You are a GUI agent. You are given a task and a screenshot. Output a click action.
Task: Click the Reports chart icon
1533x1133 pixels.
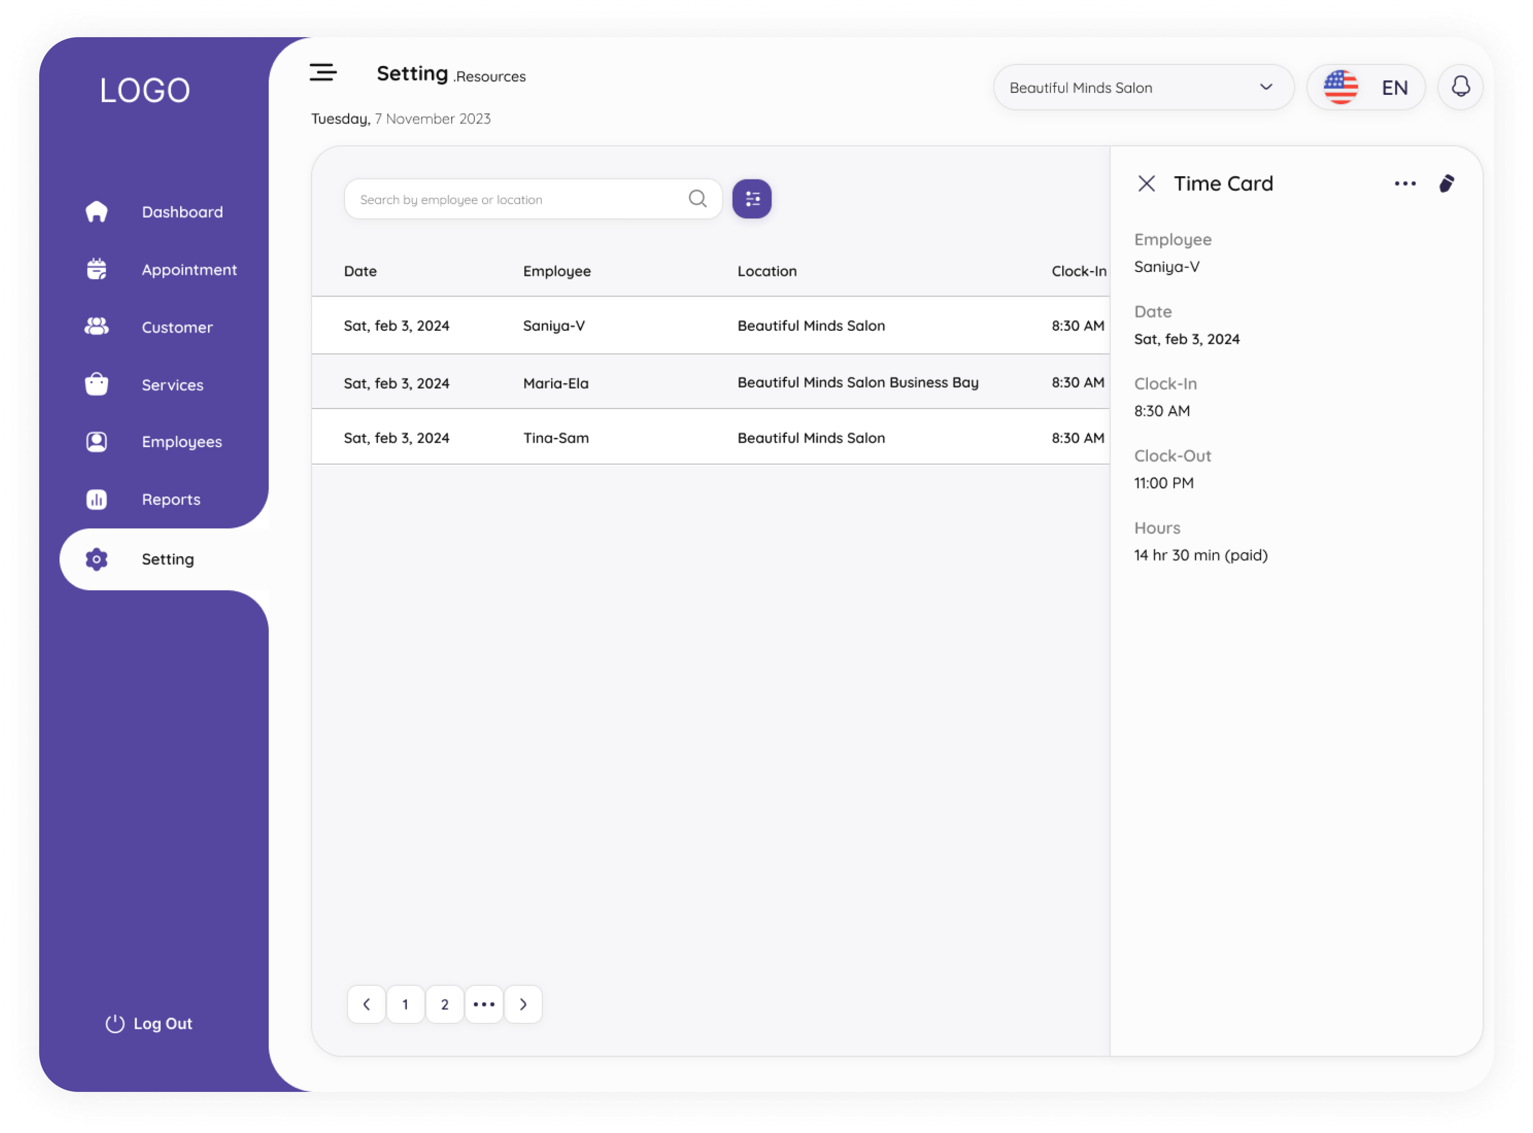coord(96,499)
